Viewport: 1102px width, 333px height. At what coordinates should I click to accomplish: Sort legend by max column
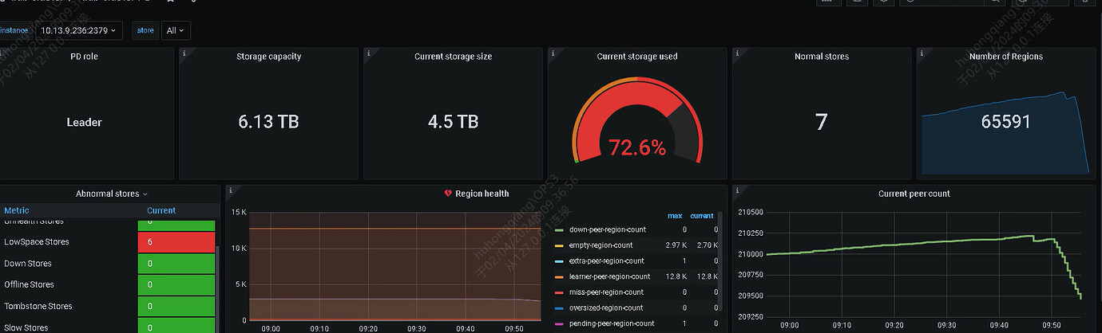(676, 216)
